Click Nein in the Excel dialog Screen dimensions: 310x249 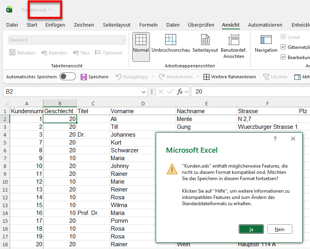click(279, 229)
